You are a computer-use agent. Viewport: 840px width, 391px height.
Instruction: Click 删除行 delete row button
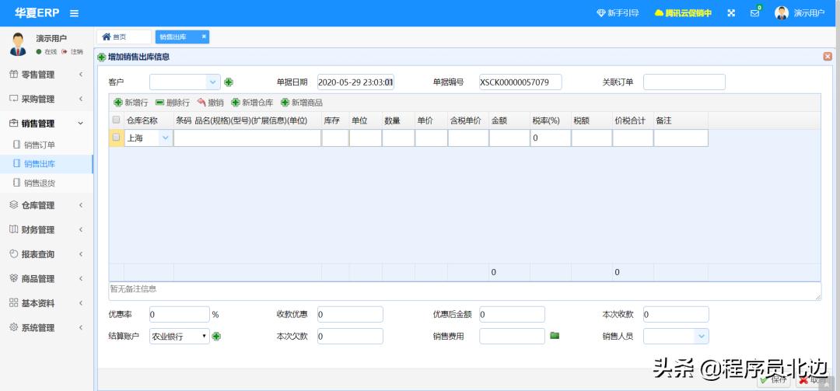point(173,103)
